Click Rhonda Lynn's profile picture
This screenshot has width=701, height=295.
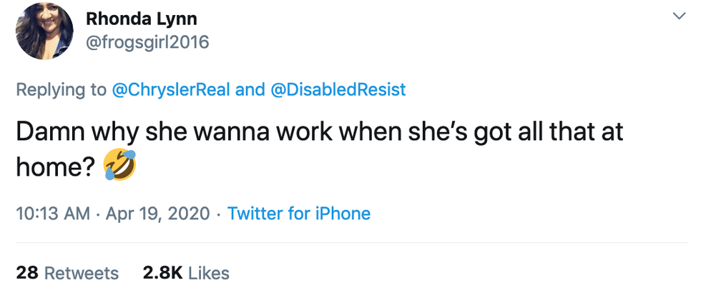(42, 30)
